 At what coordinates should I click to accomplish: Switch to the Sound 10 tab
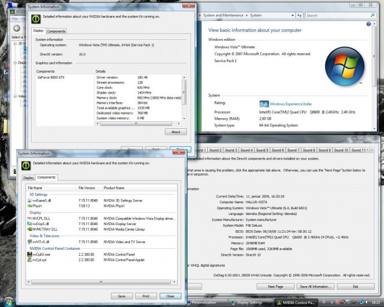click(341, 150)
